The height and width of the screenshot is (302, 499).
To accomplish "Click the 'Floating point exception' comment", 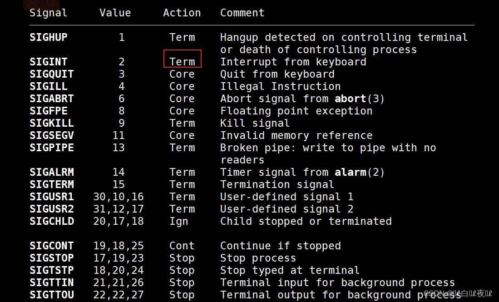I will (x=296, y=111).
